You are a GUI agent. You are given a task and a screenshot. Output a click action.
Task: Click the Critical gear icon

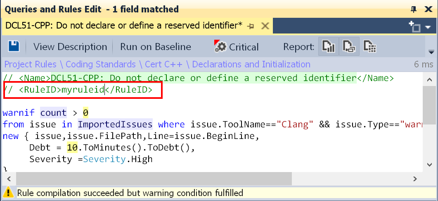tap(220, 47)
